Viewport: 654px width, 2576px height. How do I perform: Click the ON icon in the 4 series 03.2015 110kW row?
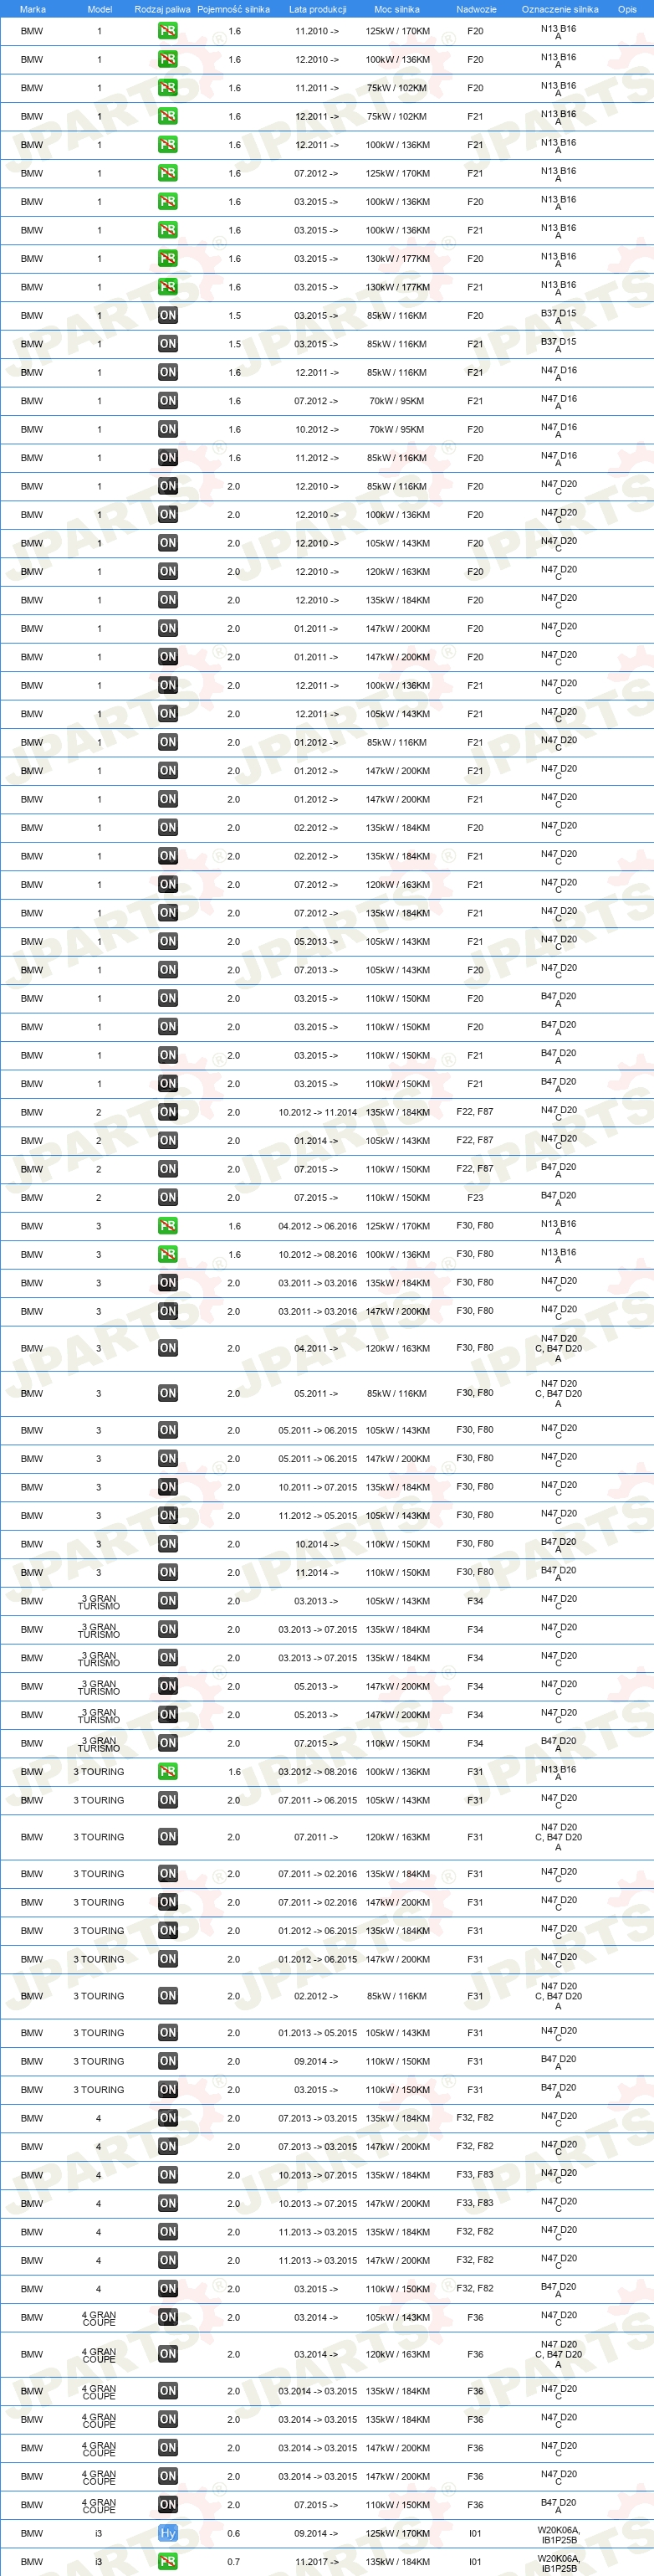(x=168, y=2289)
